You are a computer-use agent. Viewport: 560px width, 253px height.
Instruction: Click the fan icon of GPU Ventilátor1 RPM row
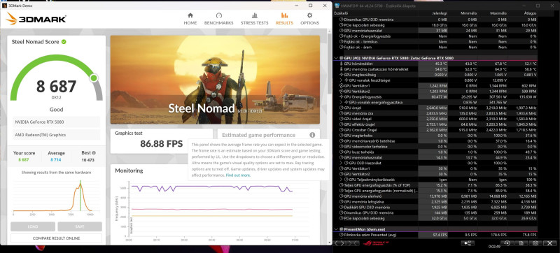pos(341,86)
